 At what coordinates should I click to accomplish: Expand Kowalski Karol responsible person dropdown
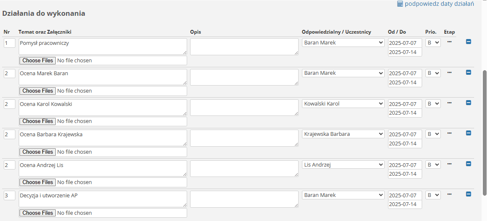[x=343, y=104]
